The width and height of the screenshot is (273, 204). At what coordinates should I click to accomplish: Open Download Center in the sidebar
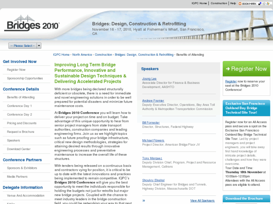click(x=19, y=149)
